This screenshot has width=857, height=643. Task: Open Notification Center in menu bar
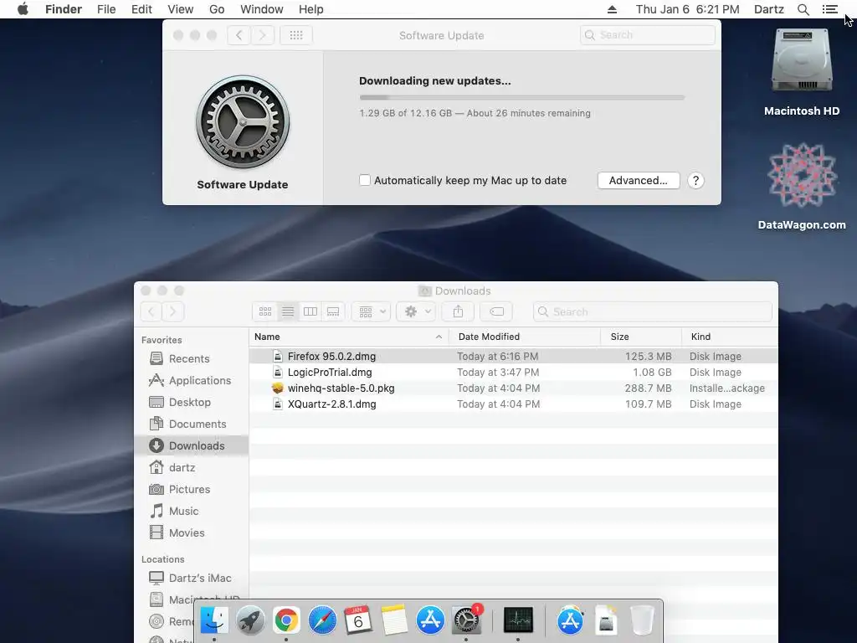[x=829, y=9]
